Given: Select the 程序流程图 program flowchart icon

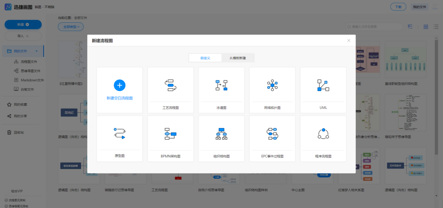Looking at the screenshot, I should (x=323, y=133).
